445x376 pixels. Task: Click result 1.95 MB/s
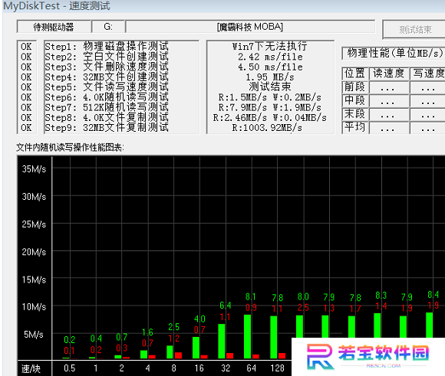tap(269, 77)
